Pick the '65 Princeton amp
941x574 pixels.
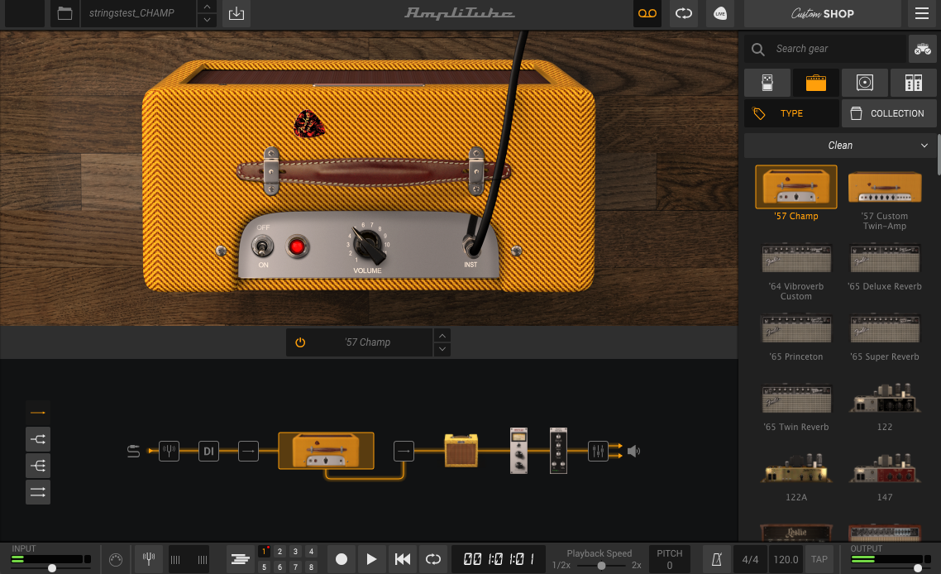796,328
